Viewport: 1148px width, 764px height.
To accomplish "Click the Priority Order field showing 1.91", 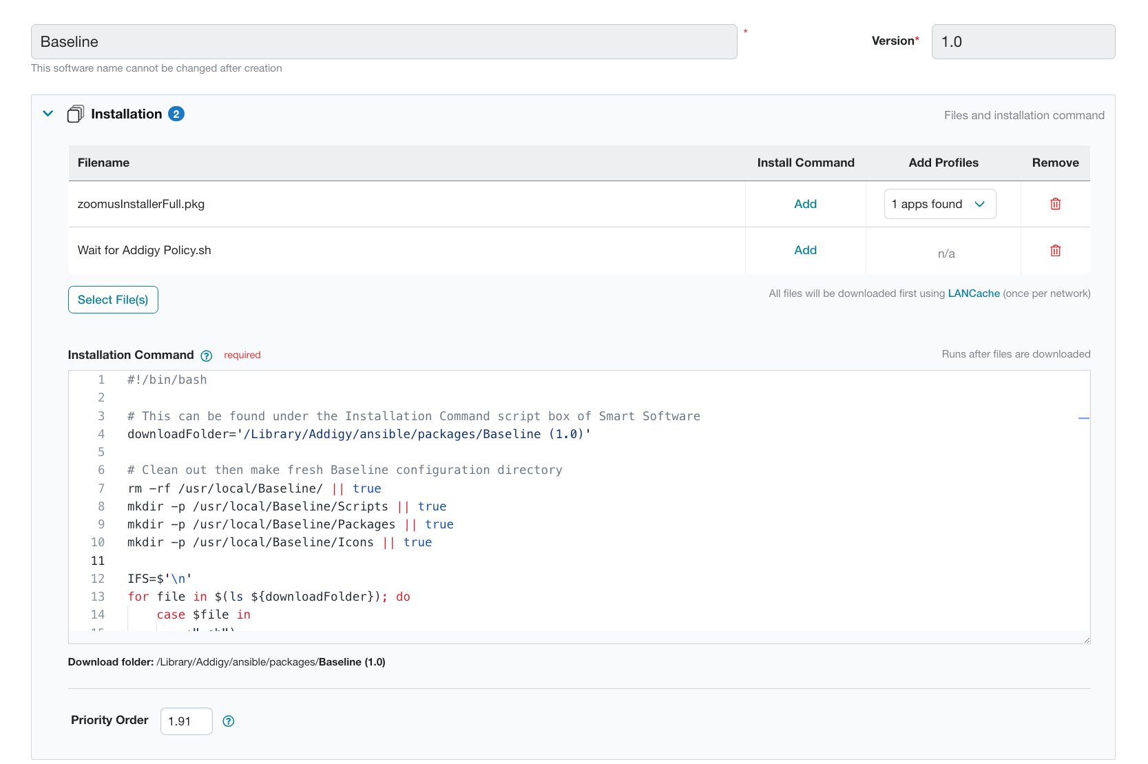I will (187, 721).
